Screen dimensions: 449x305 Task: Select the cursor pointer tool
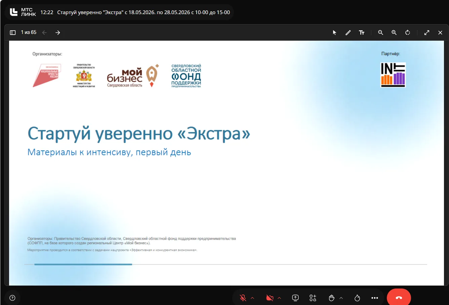pyautogui.click(x=334, y=33)
